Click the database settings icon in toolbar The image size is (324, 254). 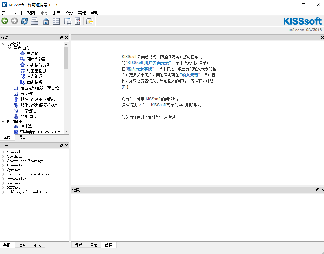68,21
